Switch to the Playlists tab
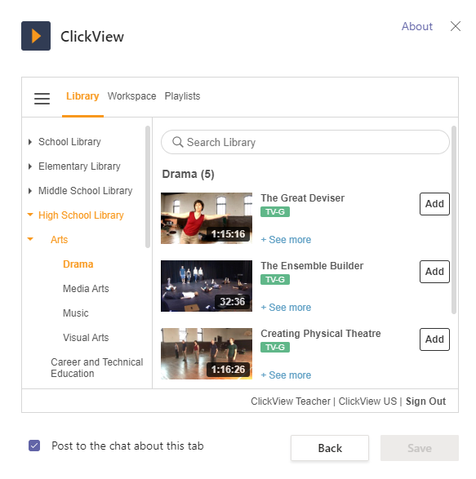Screen dimensions: 476x479 point(182,96)
